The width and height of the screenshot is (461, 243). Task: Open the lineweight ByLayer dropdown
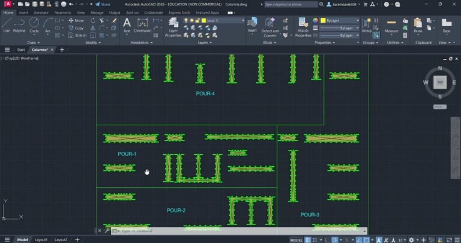340,28
